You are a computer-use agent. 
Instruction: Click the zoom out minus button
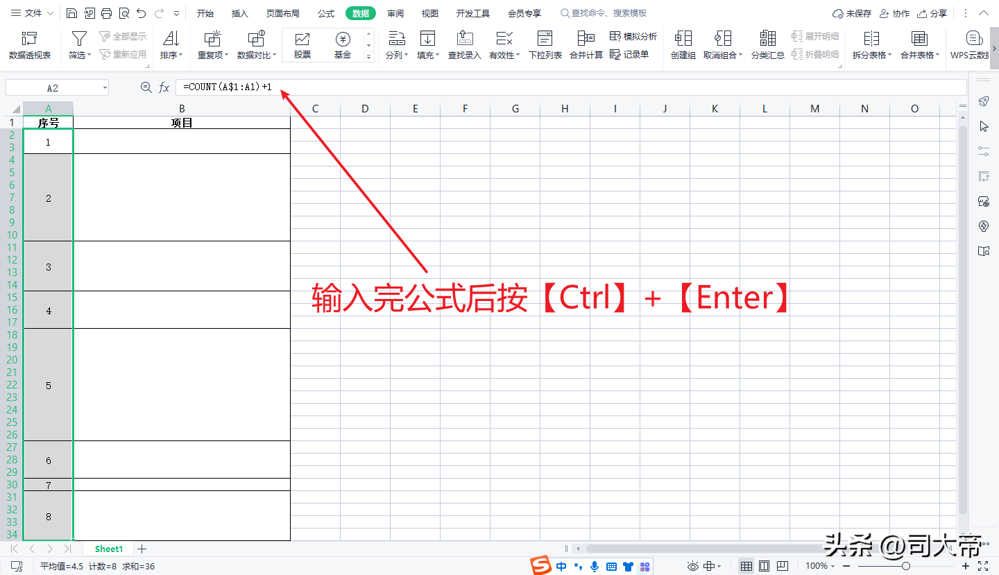846,566
